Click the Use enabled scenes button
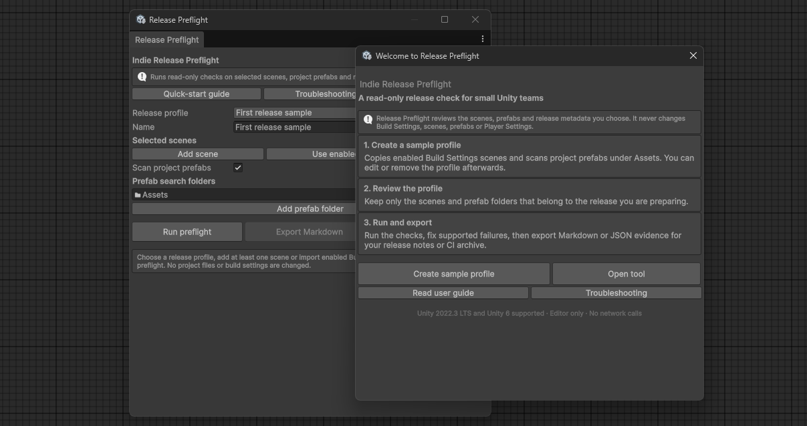The height and width of the screenshot is (426, 807). point(312,154)
